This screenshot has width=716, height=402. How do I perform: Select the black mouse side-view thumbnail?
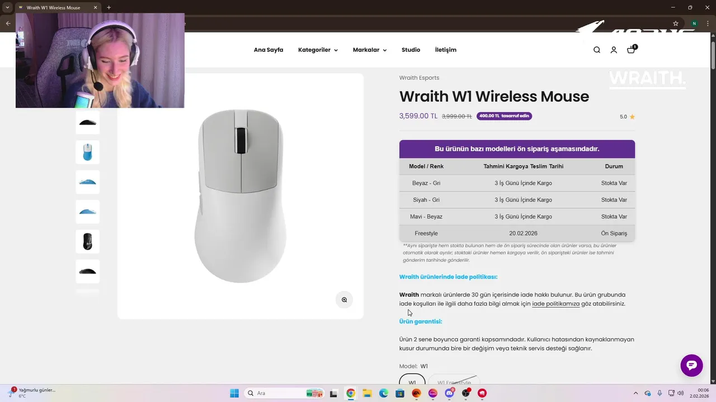tap(87, 122)
